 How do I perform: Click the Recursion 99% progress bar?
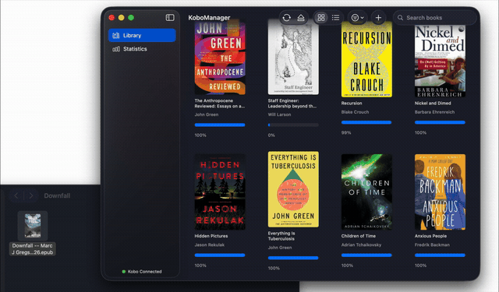(x=366, y=122)
